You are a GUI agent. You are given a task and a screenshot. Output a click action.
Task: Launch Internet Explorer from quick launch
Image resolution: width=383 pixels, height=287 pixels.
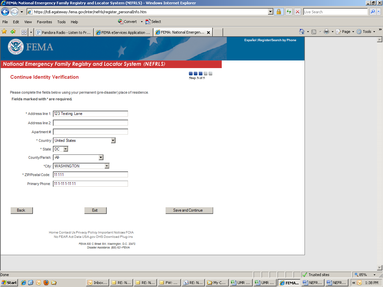coord(24,283)
